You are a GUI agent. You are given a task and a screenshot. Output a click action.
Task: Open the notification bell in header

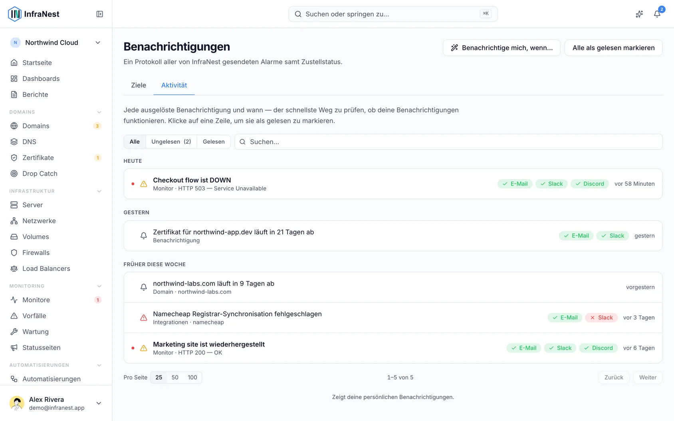point(657,14)
